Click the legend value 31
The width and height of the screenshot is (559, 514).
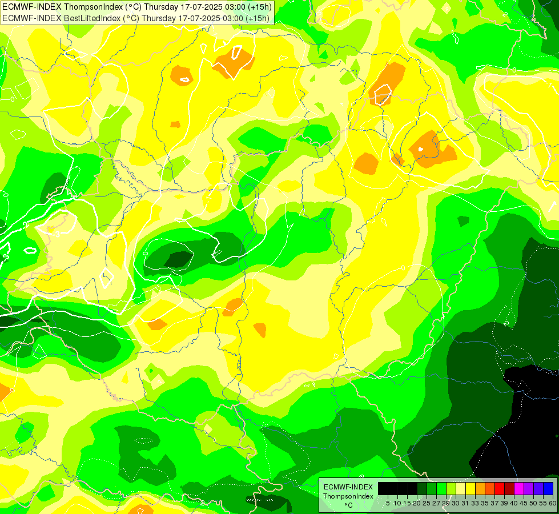pyautogui.click(x=465, y=503)
